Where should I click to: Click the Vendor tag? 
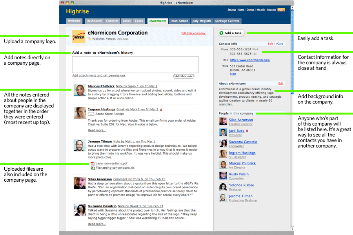(x=111, y=39)
